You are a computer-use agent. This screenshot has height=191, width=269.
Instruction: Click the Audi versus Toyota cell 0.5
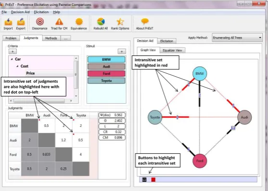click(x=81, y=140)
